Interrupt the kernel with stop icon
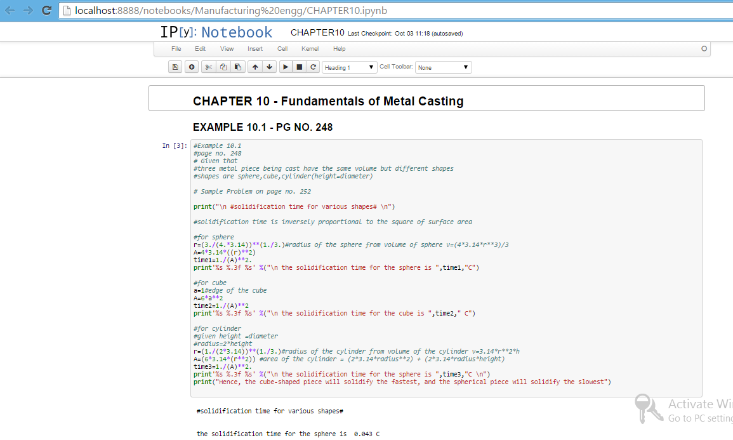 tap(300, 67)
